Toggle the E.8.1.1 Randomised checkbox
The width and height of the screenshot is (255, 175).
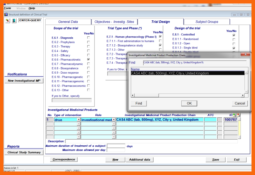coord(234,39)
